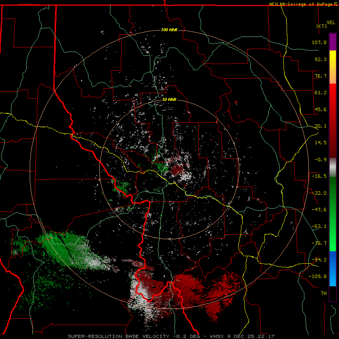The width and height of the screenshot is (339, 339).
Task: Click the VEL legend title
Action: [x=331, y=23]
